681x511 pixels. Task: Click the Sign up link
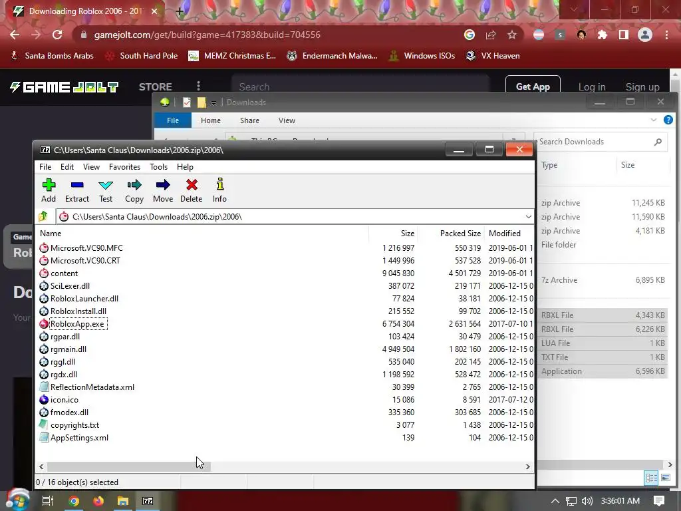pyautogui.click(x=642, y=87)
